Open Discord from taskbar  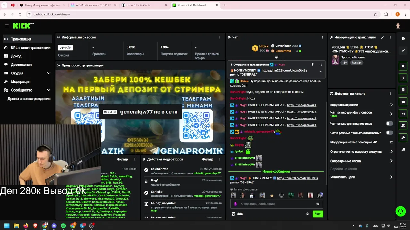54,226
